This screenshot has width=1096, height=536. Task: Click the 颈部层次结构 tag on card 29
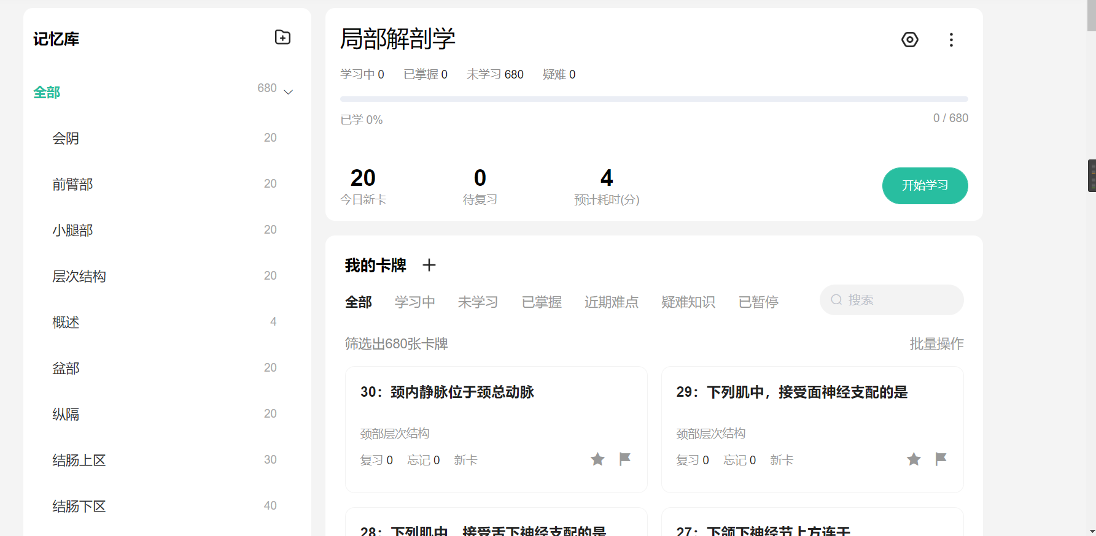coord(711,434)
